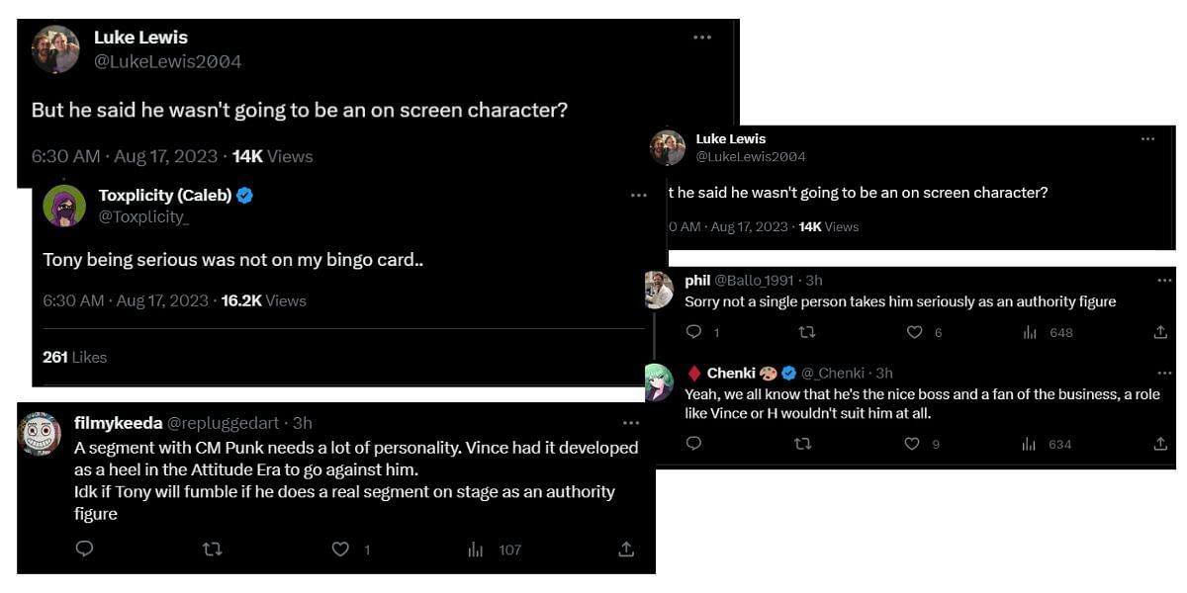This screenshot has height=593, width=1187.
Task: View analytics on phil's tweet showing 648
Action: [1029, 332]
